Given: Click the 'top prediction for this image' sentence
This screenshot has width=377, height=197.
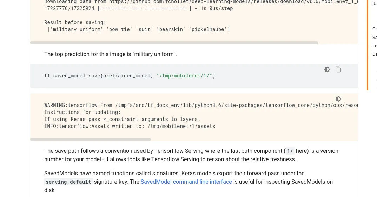Looking at the screenshot, I should (111, 54).
